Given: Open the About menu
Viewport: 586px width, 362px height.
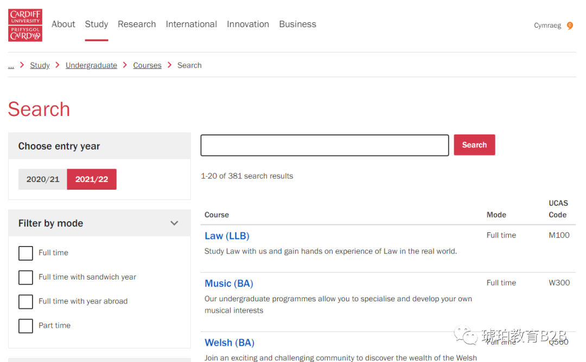Looking at the screenshot, I should pos(63,24).
